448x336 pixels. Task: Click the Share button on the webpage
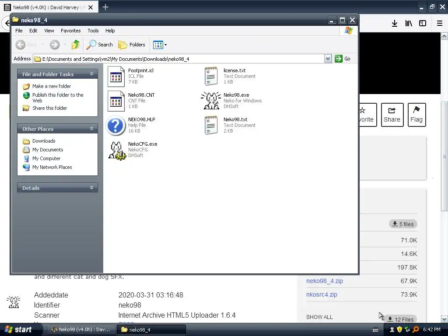click(x=392, y=115)
